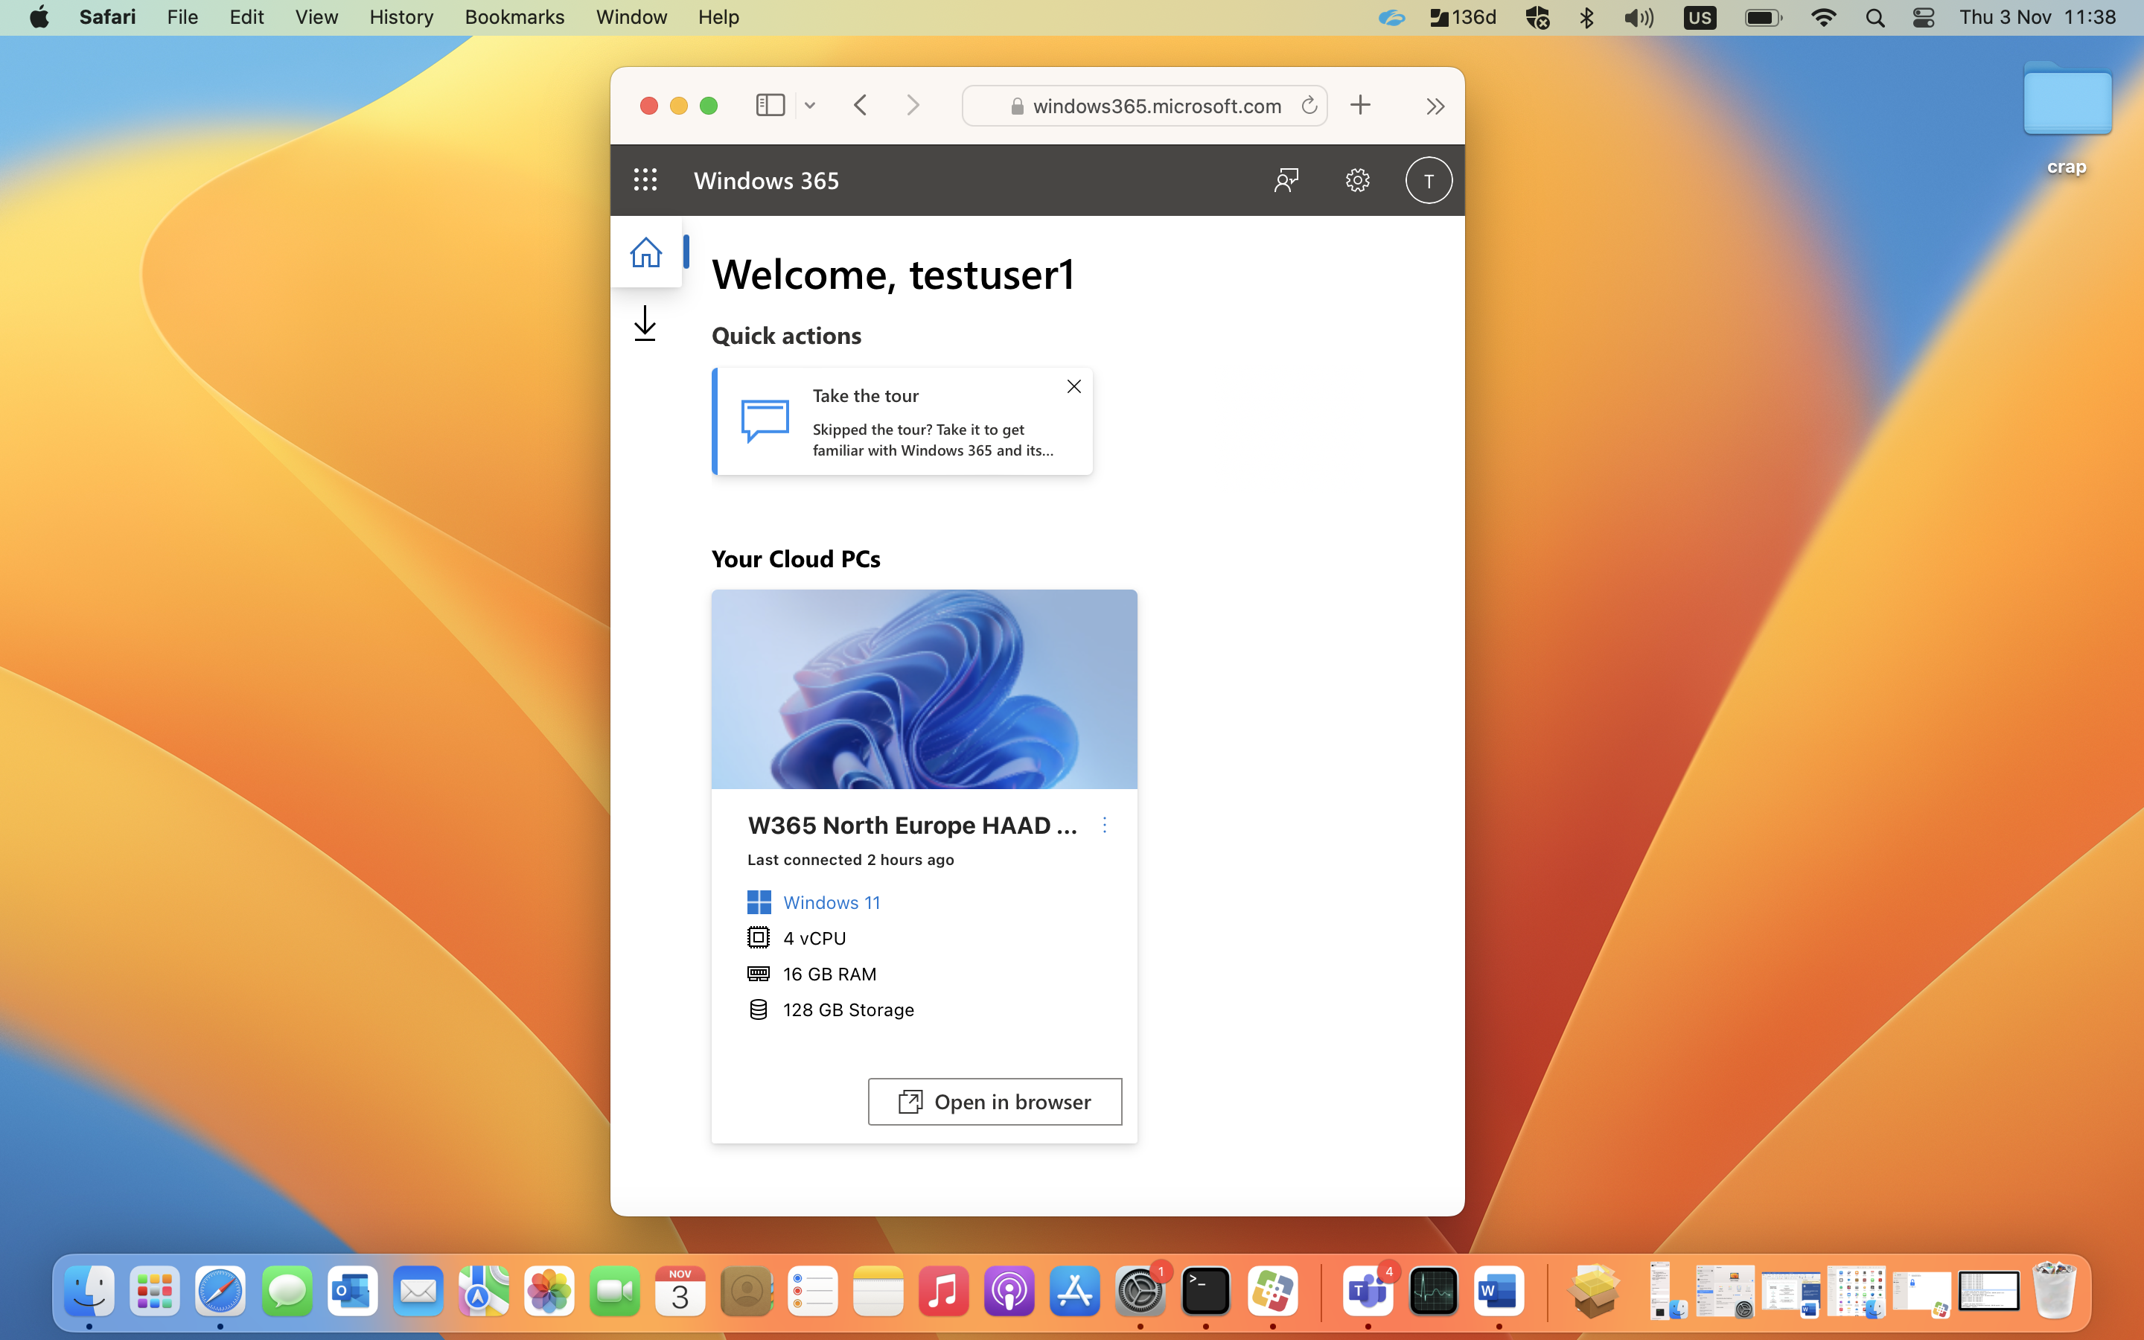Open App Store from the Dock
This screenshot has height=1340, width=2144.
[1075, 1290]
